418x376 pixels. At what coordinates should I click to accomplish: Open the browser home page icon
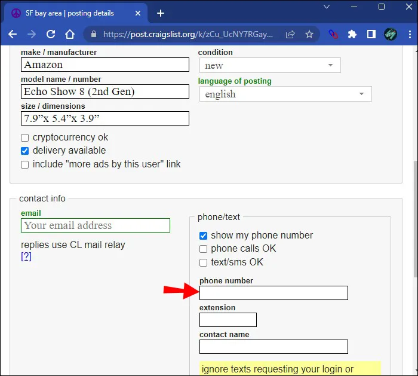(70, 34)
